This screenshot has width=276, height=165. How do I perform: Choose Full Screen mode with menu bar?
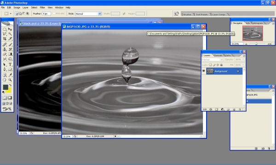pyautogui.click(x=7, y=104)
